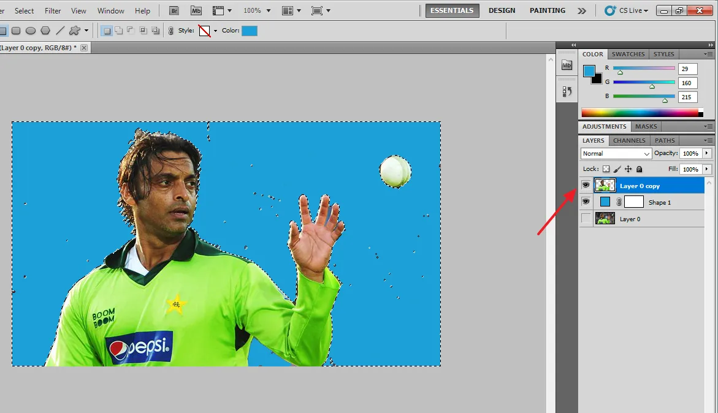Switch to the Swatches tab
This screenshot has width=718, height=413.
(628, 54)
